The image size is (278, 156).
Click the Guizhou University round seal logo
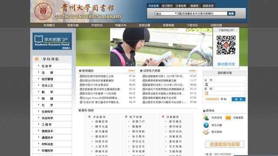click(43, 11)
